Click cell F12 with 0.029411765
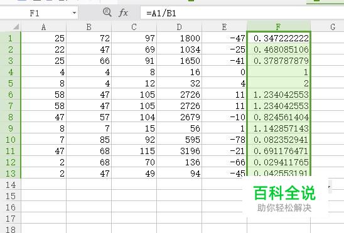Image resolution: width=344 pixels, height=233 pixels. coord(279,162)
